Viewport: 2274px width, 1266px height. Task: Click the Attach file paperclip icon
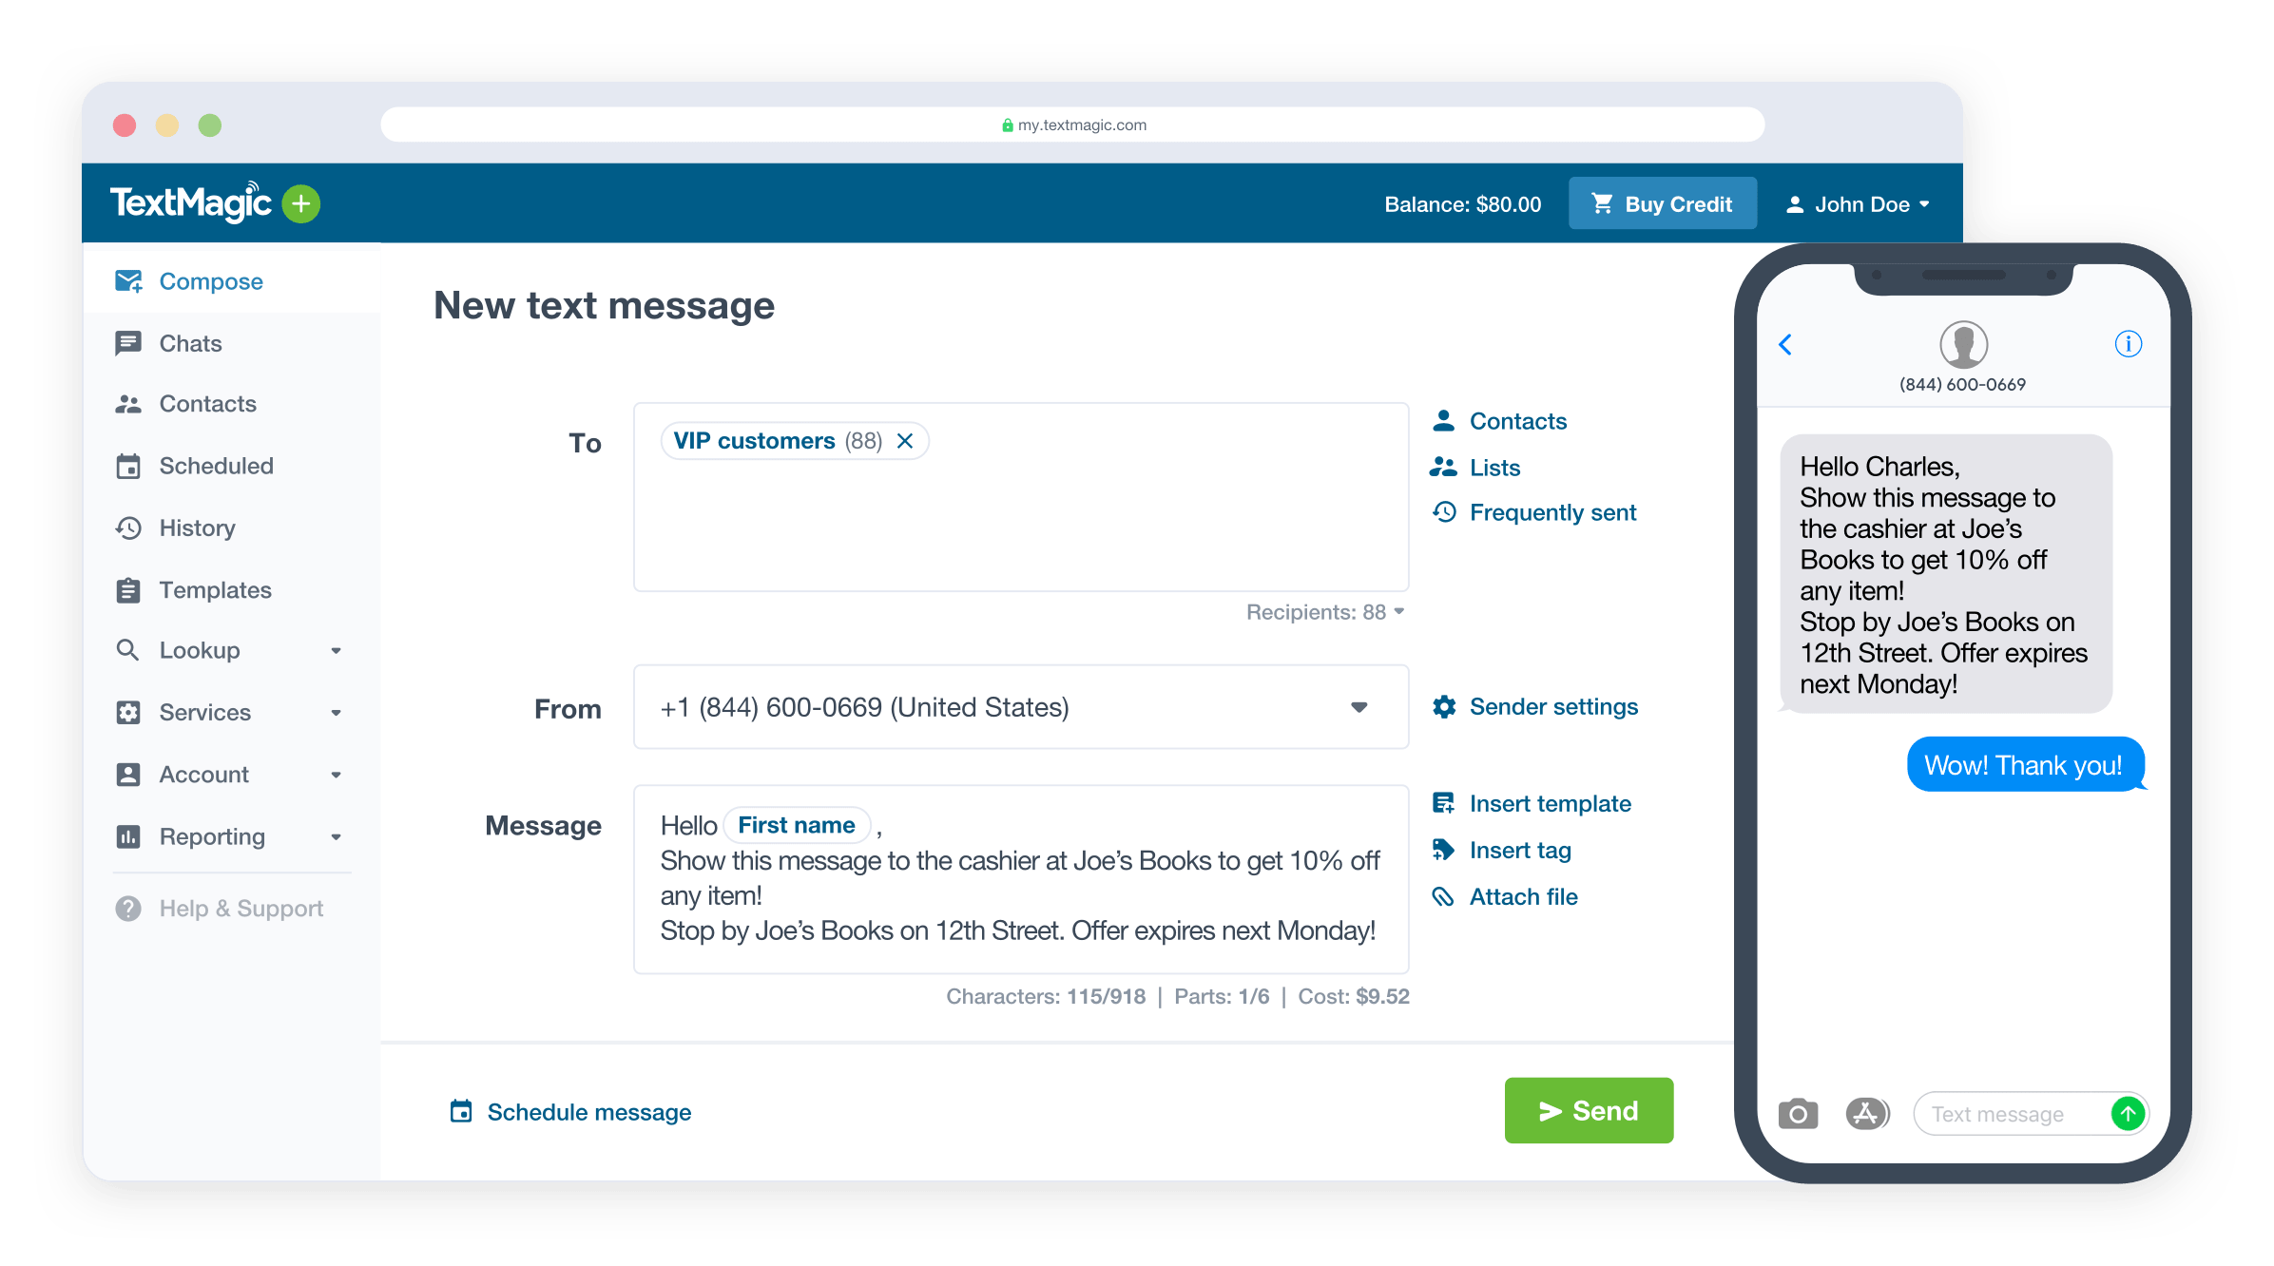point(1444,896)
